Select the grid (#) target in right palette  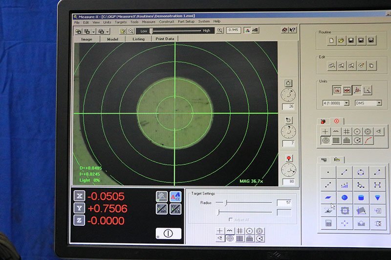point(347,132)
